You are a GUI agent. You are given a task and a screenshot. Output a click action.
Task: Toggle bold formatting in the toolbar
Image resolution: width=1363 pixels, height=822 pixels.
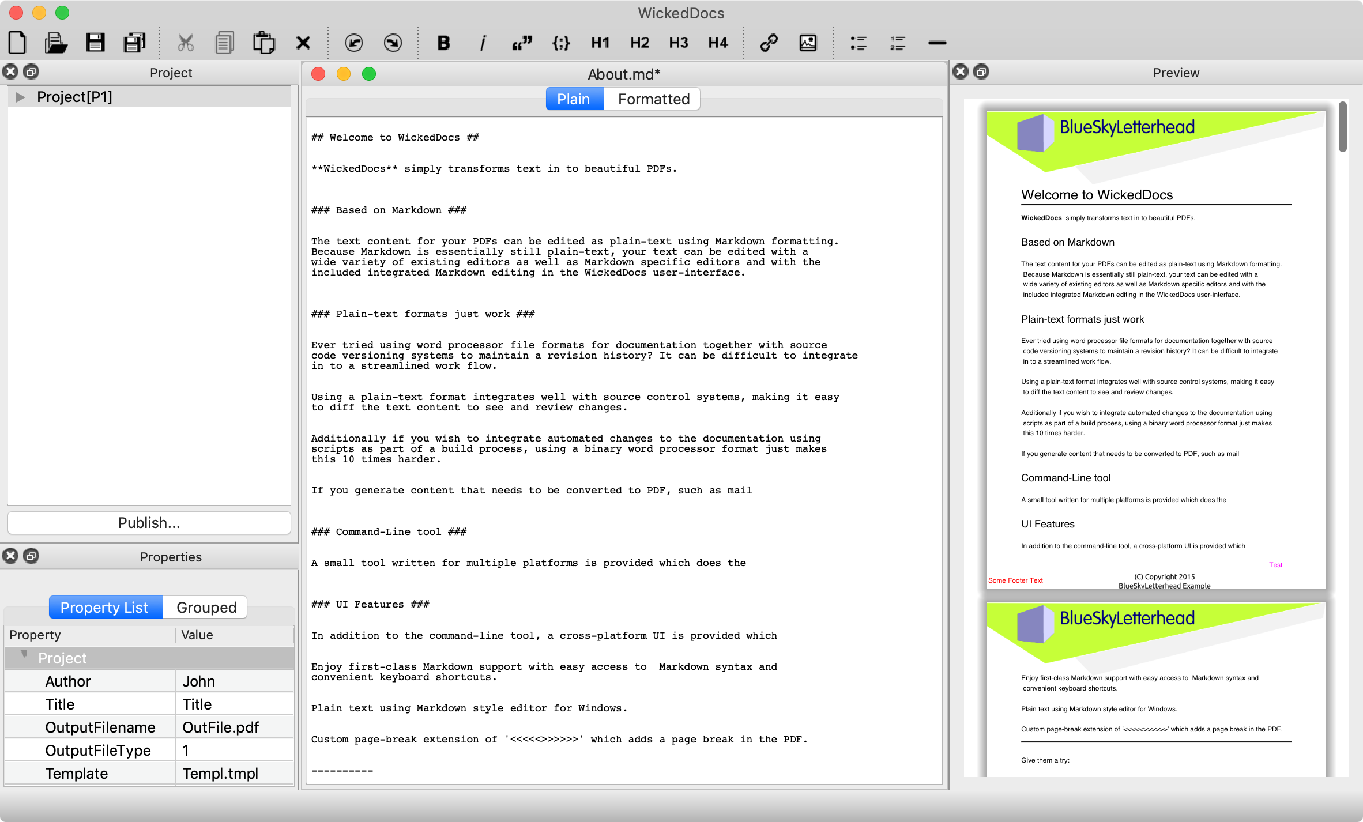coord(443,43)
